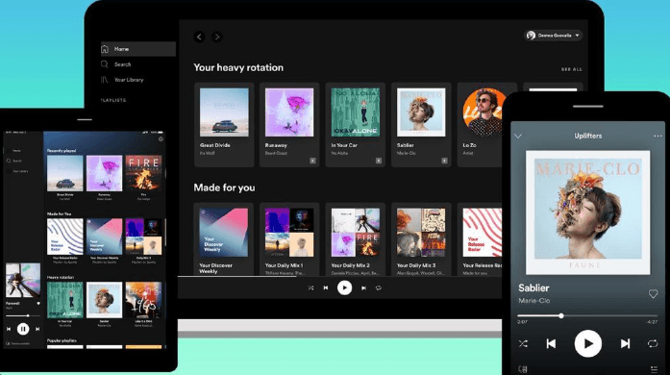Click the small badge on the Runaway card
670x375 pixels.
312,161
